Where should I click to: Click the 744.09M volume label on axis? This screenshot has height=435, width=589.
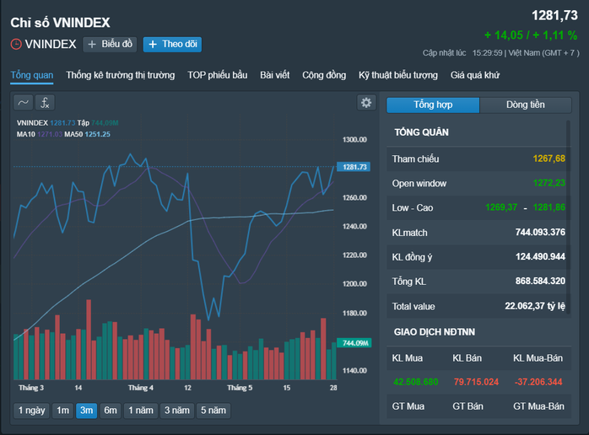pos(354,342)
